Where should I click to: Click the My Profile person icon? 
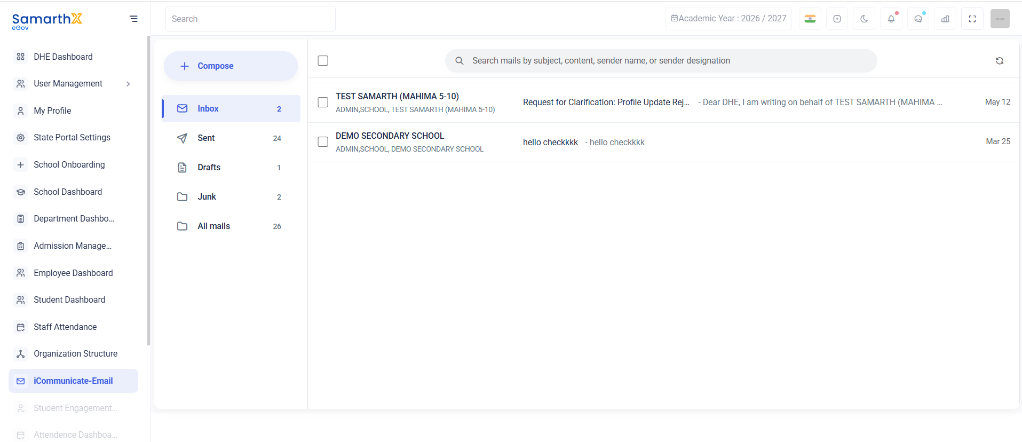click(21, 111)
